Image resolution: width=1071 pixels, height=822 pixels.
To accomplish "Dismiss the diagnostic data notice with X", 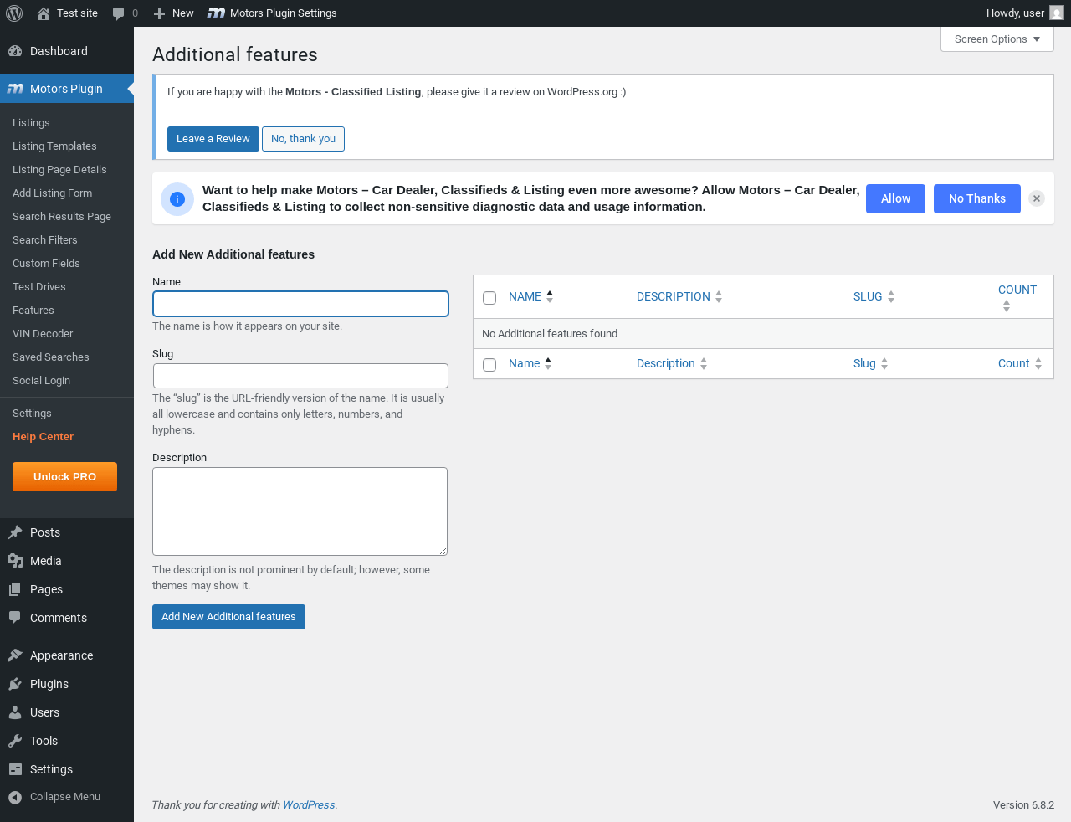I will tap(1037, 198).
